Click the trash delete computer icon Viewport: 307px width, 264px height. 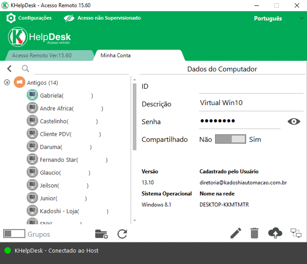[x=254, y=233]
